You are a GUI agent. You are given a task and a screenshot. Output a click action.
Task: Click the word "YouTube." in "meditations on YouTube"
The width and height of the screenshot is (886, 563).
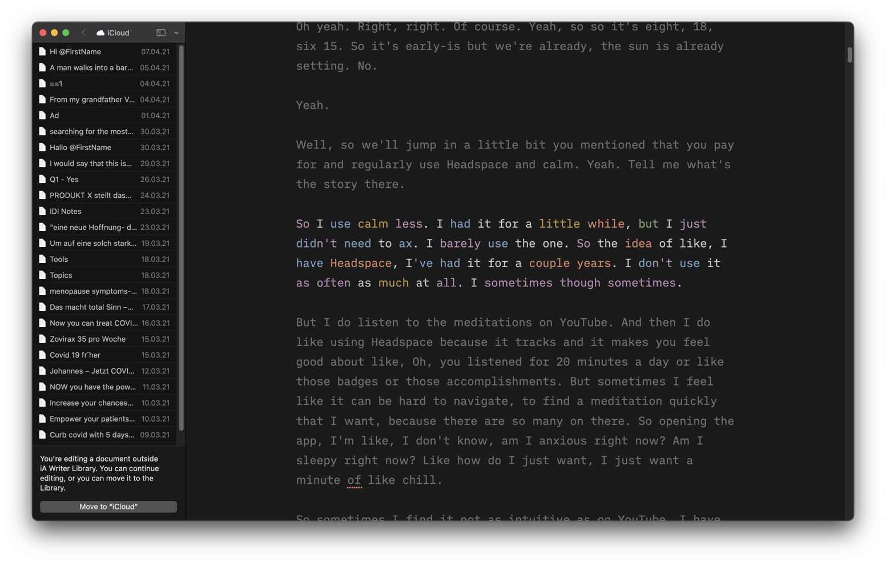point(586,322)
